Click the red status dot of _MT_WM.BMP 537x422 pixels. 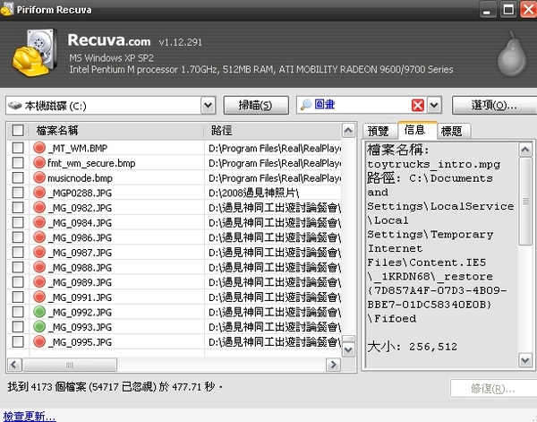pos(39,148)
